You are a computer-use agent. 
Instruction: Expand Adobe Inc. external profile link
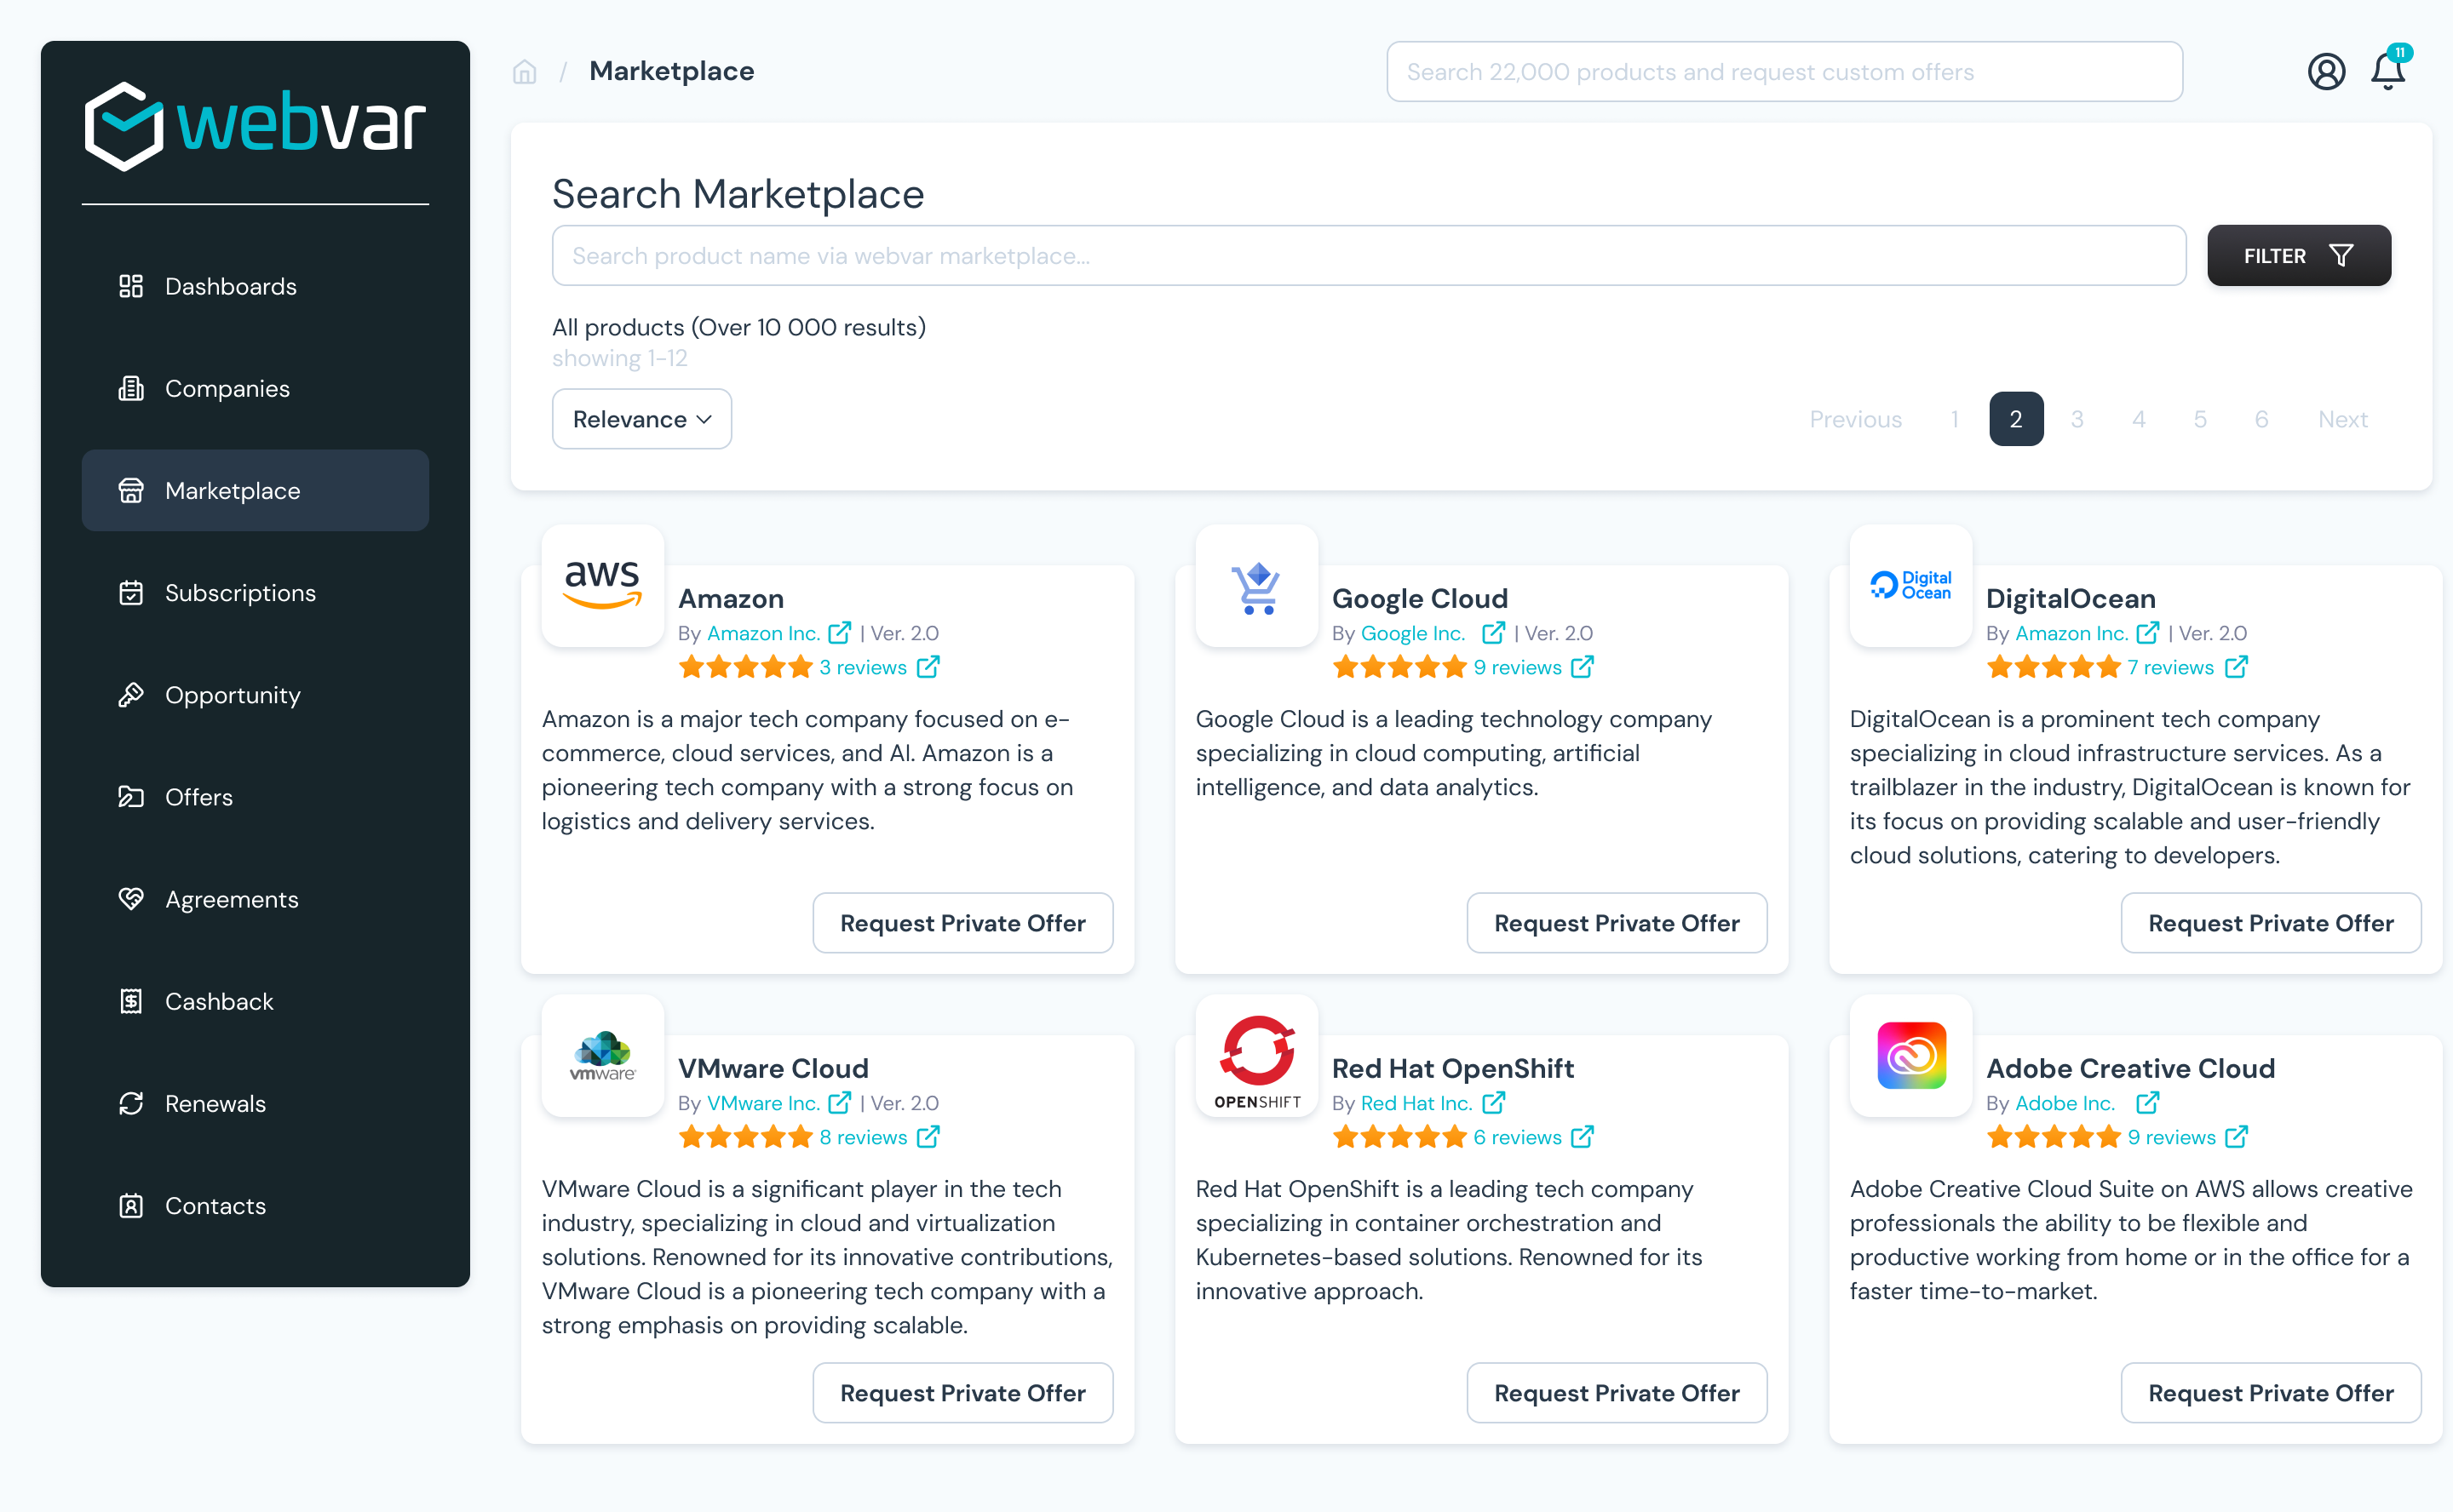tap(2147, 1103)
